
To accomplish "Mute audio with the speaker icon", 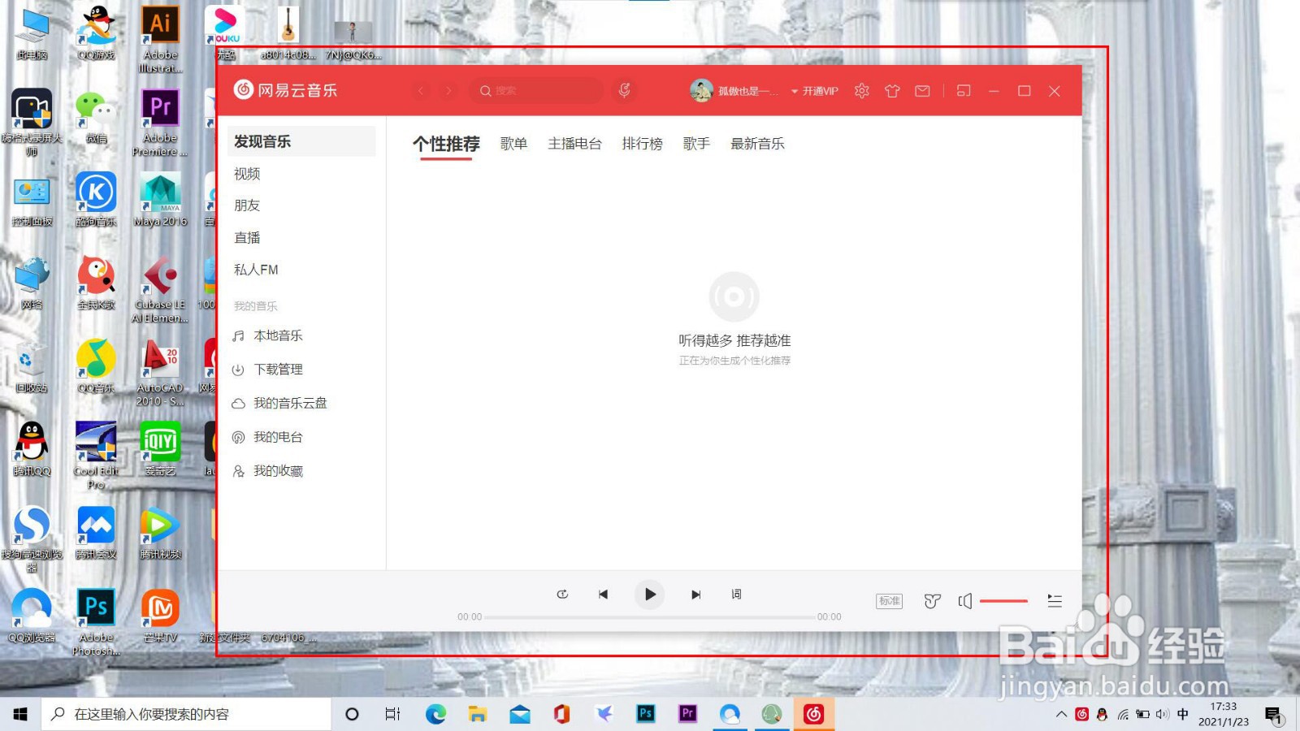I will (964, 601).
